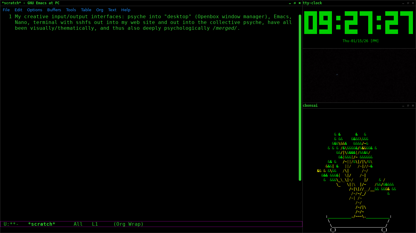This screenshot has width=416, height=233.
Task: Click the large 09:27:27 clock display
Action: [359, 22]
